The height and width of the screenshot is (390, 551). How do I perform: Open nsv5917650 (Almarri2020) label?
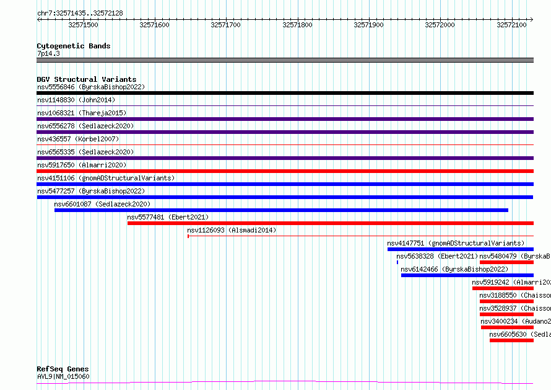tap(82, 165)
